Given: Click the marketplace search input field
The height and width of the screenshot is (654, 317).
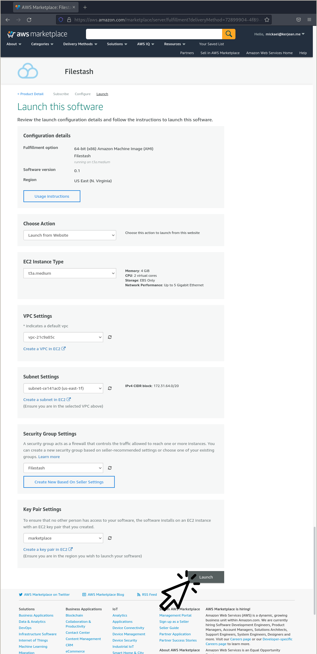Looking at the screenshot, I should pyautogui.click(x=154, y=34).
